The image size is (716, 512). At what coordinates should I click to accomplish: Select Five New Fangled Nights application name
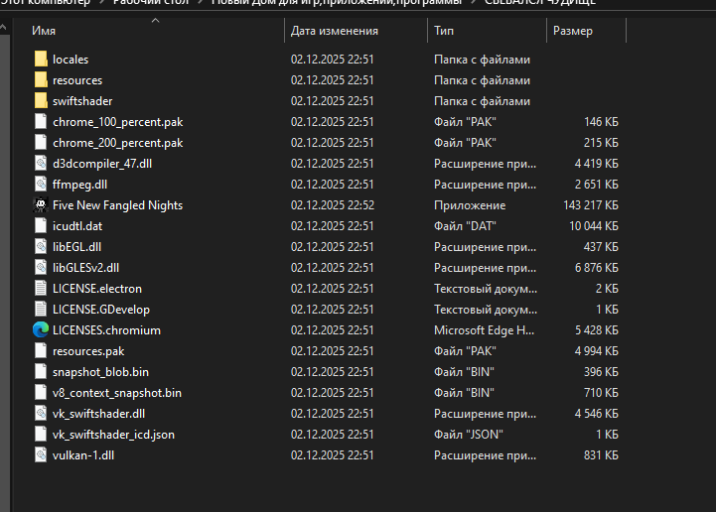coord(117,205)
